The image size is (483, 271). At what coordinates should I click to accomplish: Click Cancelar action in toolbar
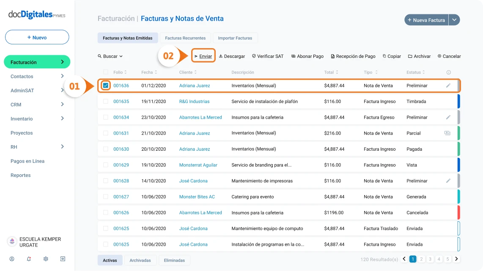[x=449, y=56]
